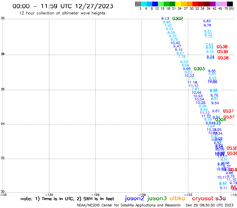Click the pink 70 ft legend swatch
Viewport: 237px width, 208px height.
point(224,4)
